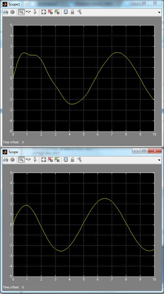The height and width of the screenshot is (294, 164).
Task: Click the lock axes selection icon in Scope1
Action: [x=72, y=12]
